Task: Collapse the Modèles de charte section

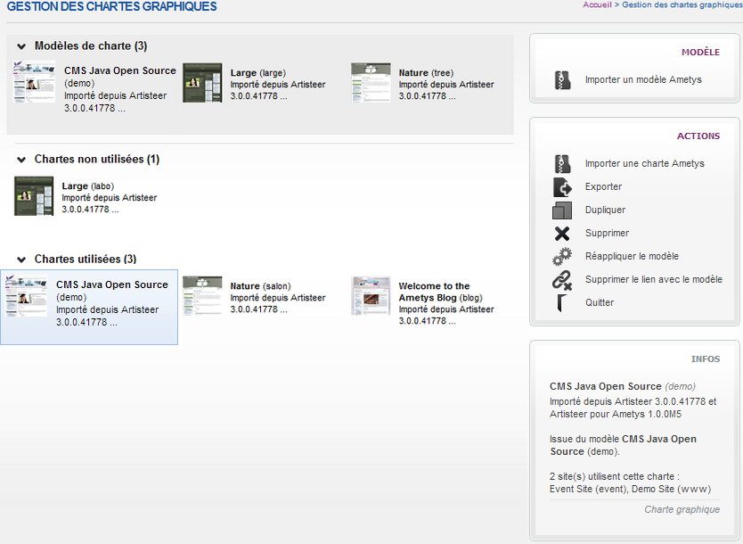Action: [21, 46]
